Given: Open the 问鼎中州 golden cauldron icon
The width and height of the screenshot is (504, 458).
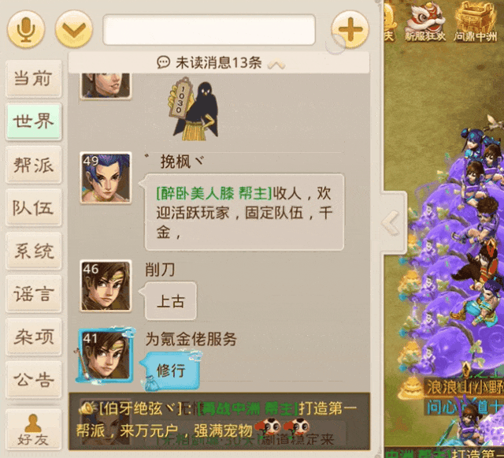Looking at the screenshot, I should pos(476,22).
